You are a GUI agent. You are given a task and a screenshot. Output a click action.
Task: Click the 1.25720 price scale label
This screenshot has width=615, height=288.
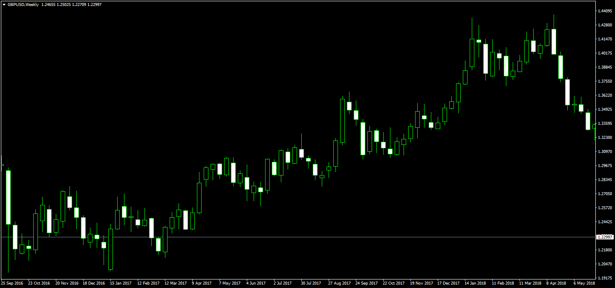[605, 207]
